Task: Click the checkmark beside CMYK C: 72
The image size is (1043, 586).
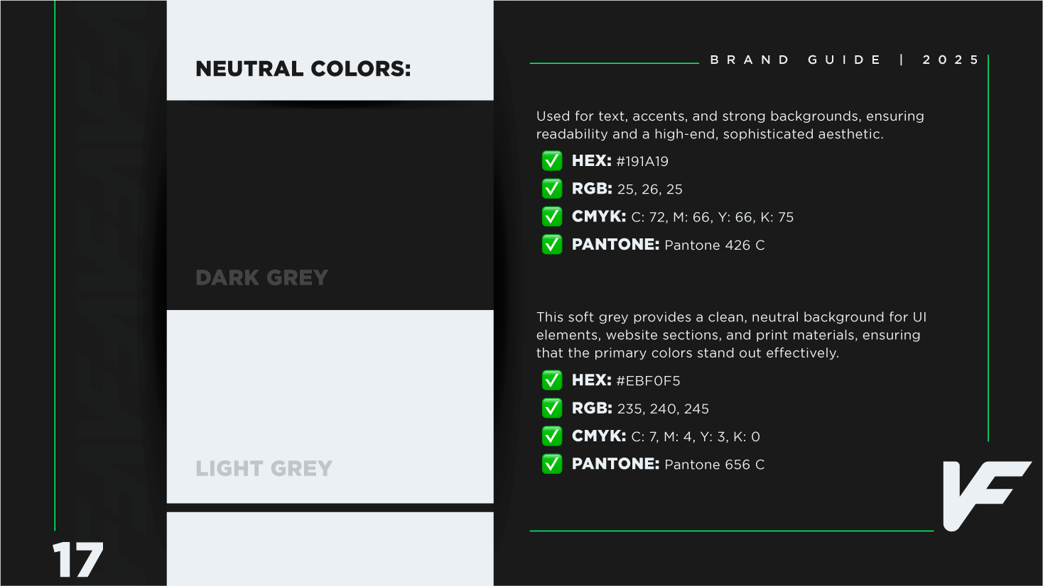Action: point(552,216)
